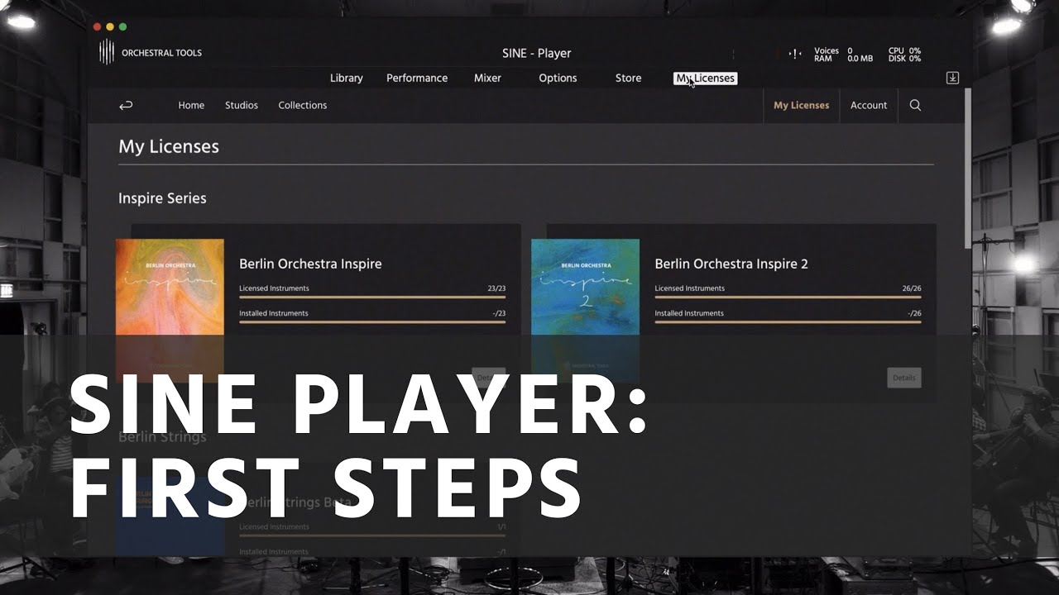
Task: Click the Inspire Series heading
Action: (x=162, y=198)
